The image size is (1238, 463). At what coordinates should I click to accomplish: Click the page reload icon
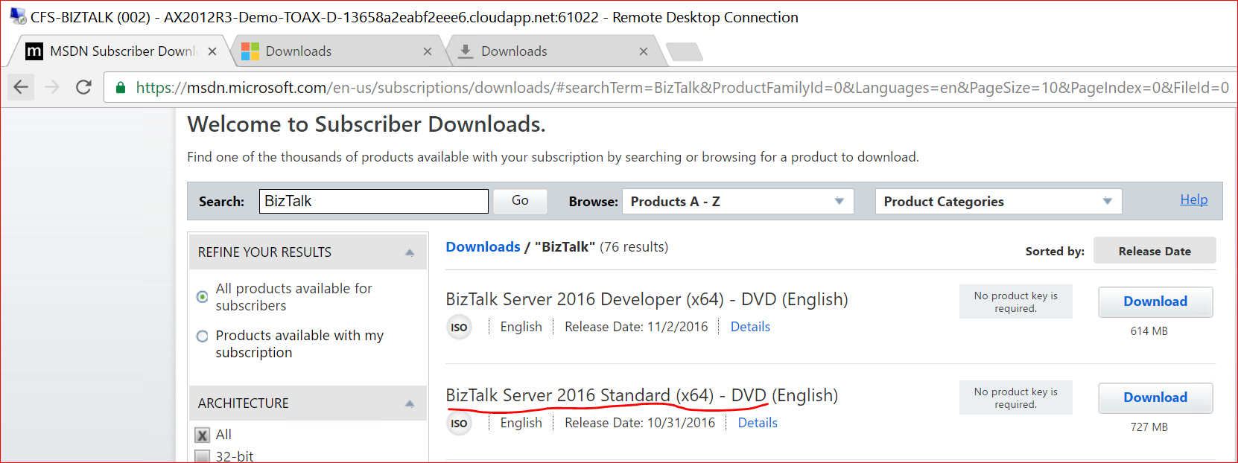tap(83, 87)
